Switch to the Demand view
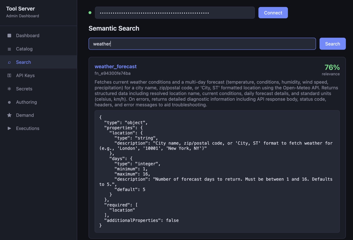353x240 pixels. click(38, 115)
